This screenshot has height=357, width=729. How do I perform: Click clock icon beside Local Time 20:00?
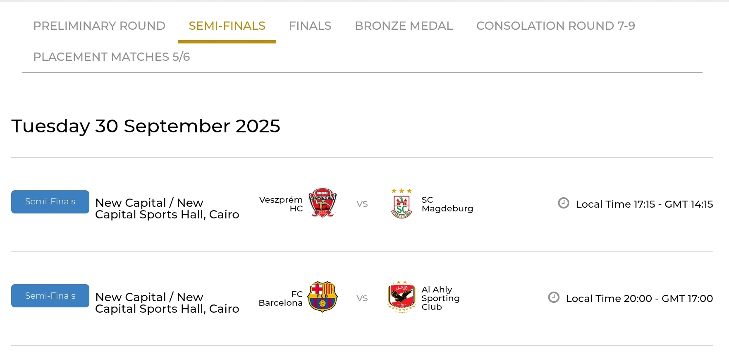point(553,297)
